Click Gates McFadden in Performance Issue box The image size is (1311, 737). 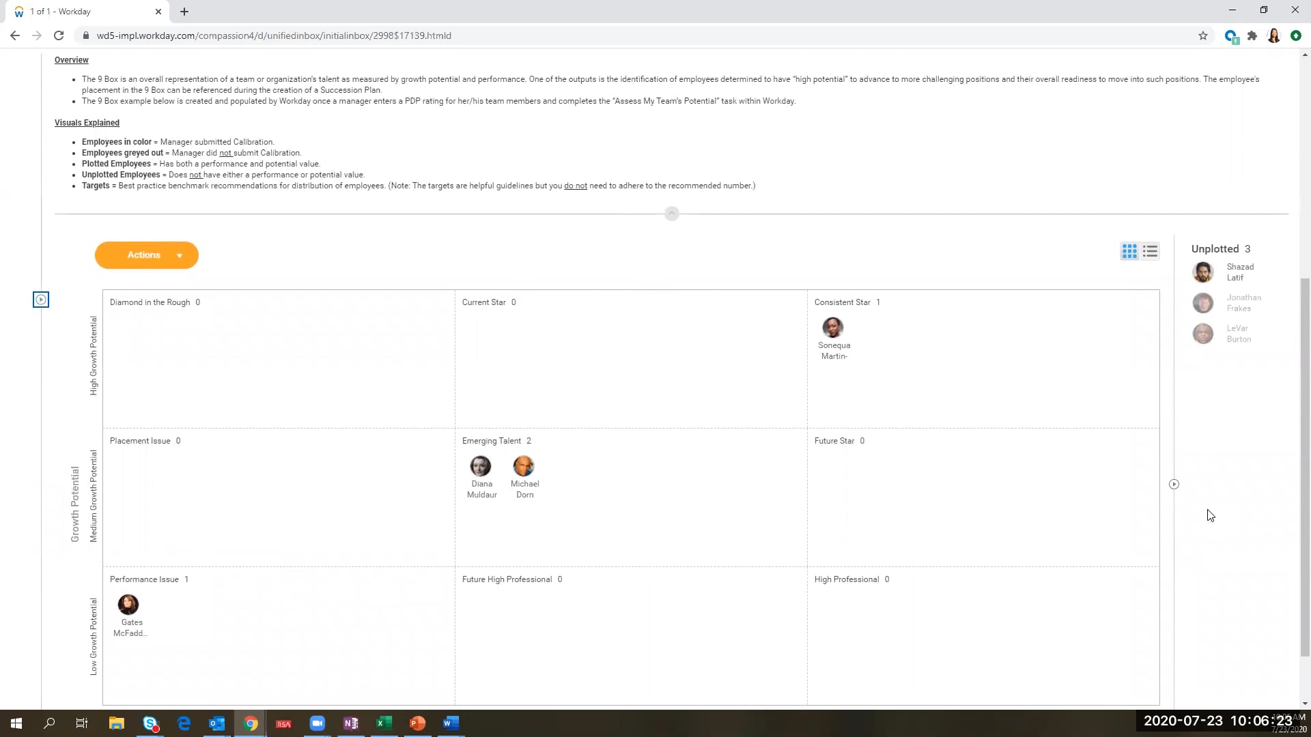click(x=128, y=605)
